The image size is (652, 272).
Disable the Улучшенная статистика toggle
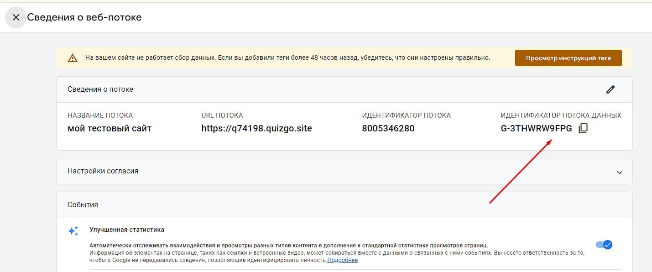[604, 245]
